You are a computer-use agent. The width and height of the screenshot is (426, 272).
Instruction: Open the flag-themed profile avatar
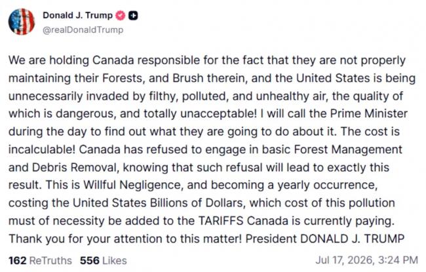[x=22, y=22]
